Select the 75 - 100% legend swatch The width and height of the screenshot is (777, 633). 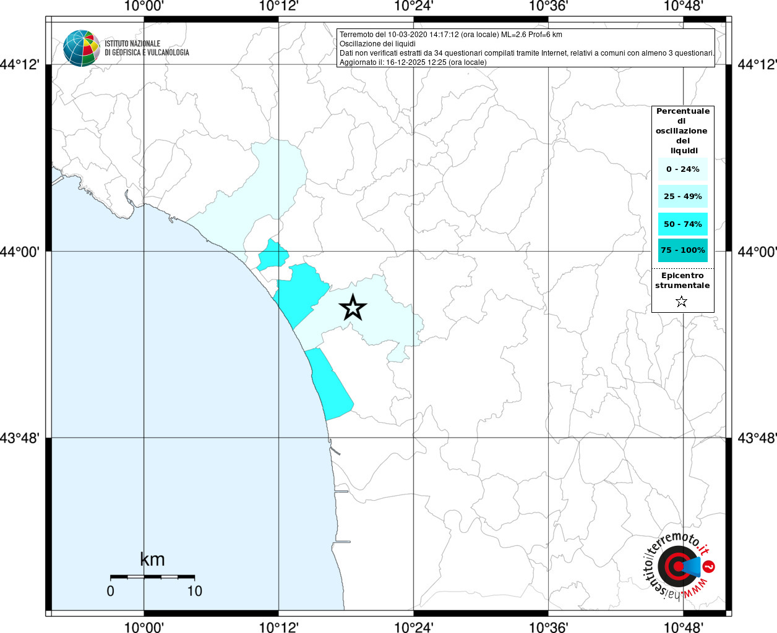point(683,250)
